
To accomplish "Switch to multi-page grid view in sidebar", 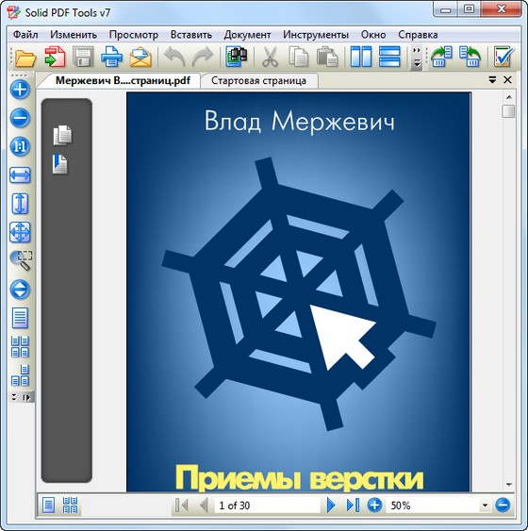I will [20, 346].
